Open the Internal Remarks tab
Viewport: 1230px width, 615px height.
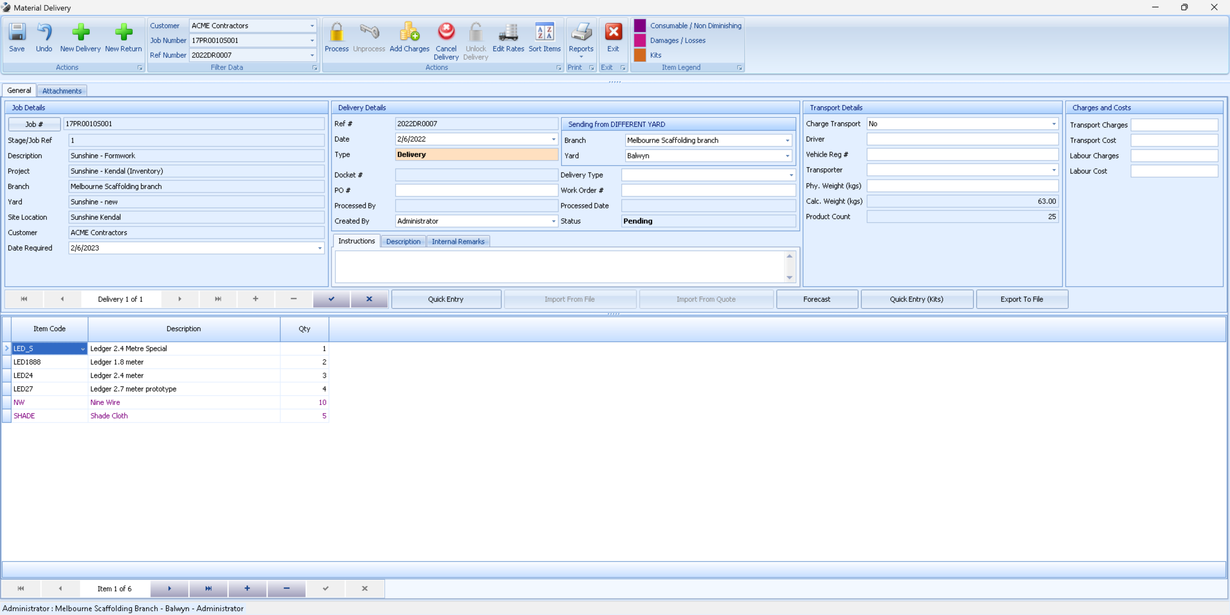point(457,241)
